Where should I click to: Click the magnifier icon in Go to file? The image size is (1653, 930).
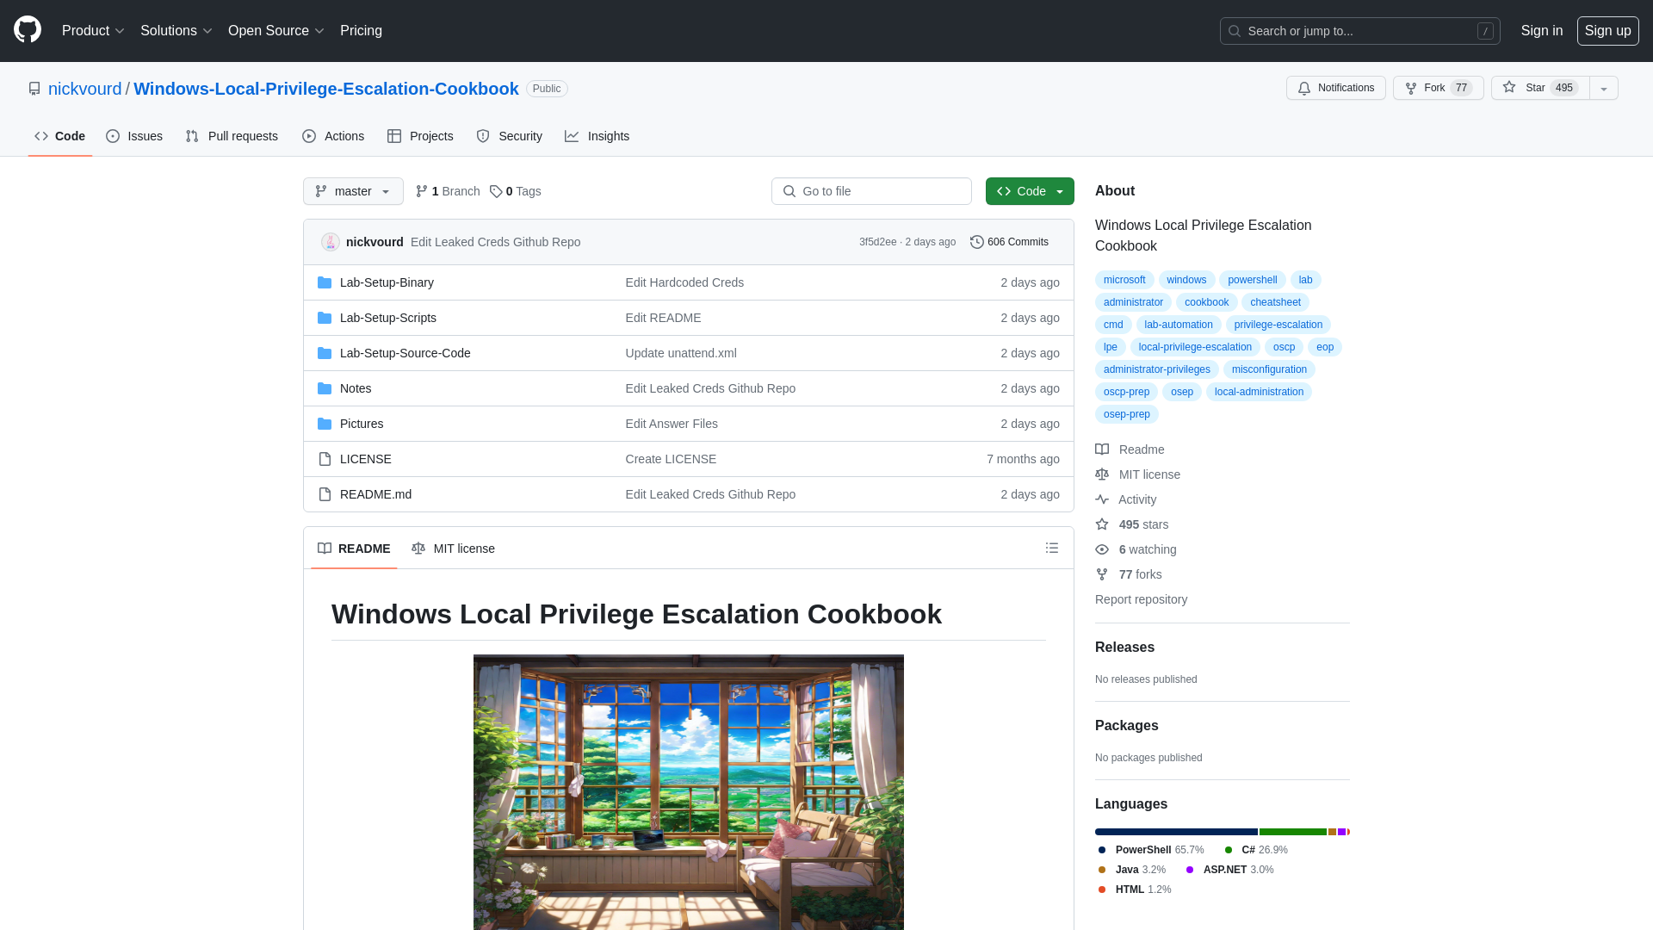pyautogui.click(x=789, y=191)
